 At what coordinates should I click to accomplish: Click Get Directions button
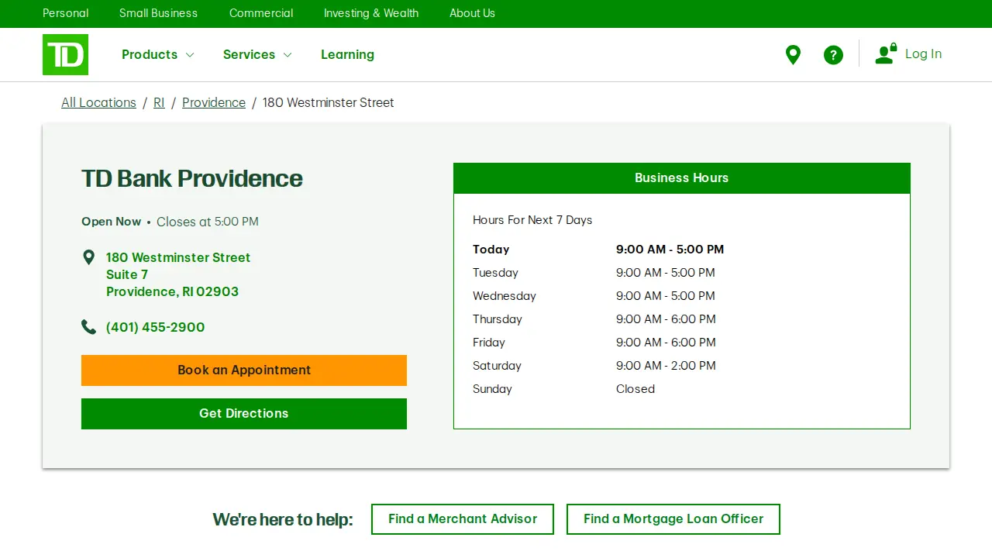pos(244,414)
